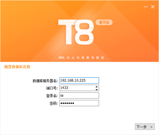Decrease port number with down stepper arrow

click(x=97, y=90)
